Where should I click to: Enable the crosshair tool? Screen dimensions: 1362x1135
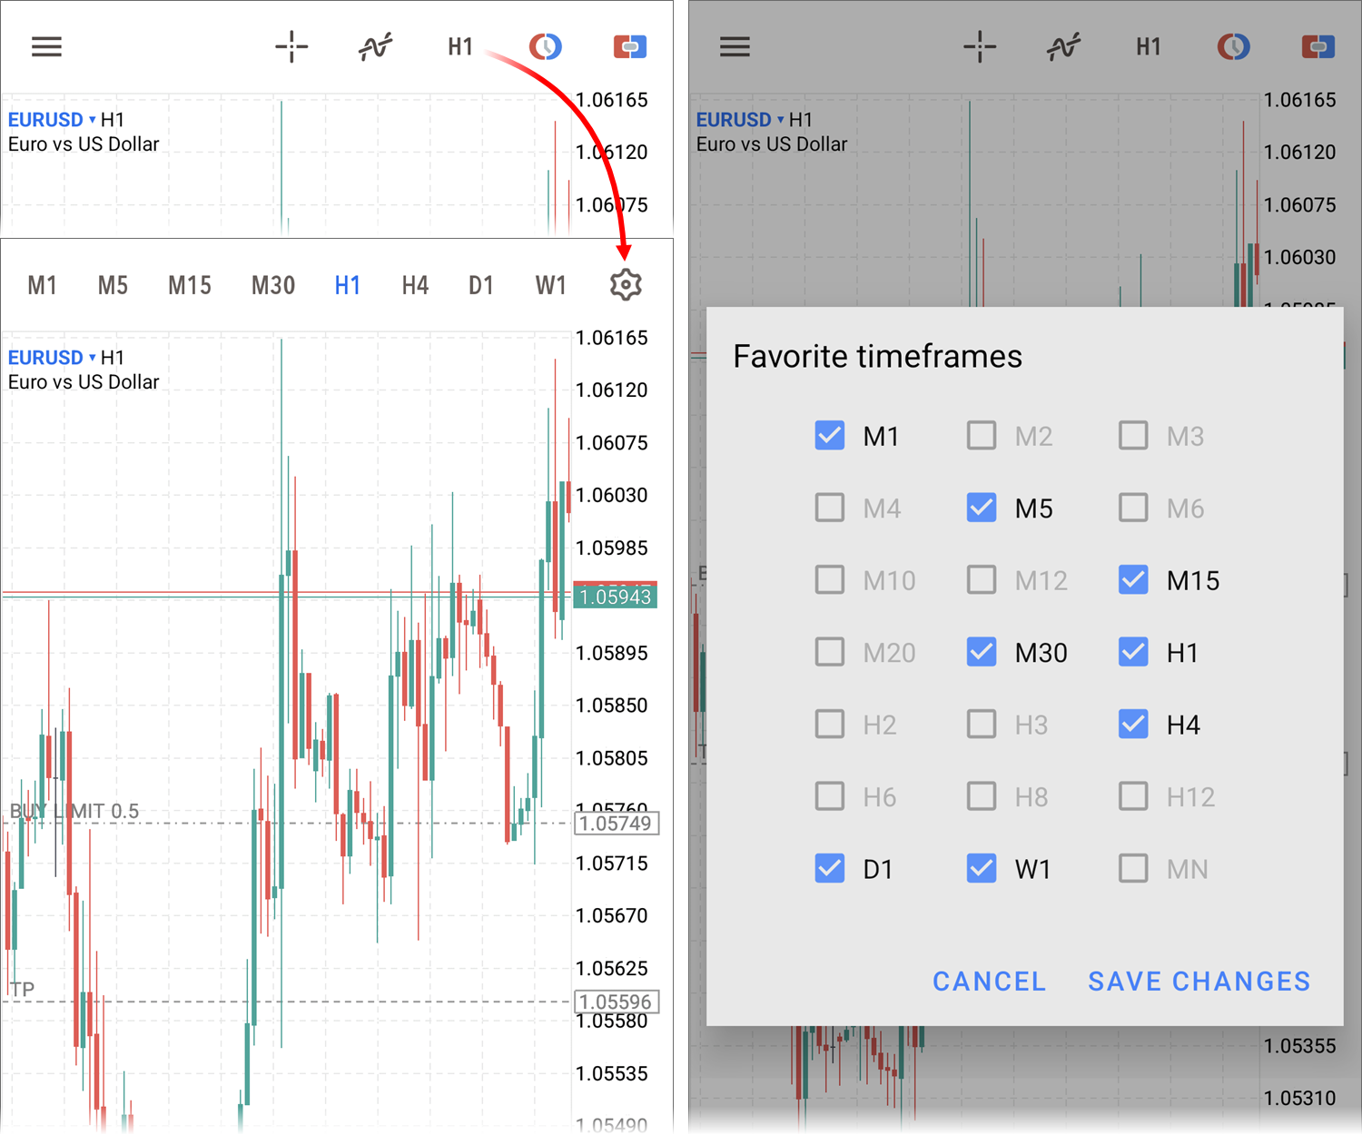point(291,46)
